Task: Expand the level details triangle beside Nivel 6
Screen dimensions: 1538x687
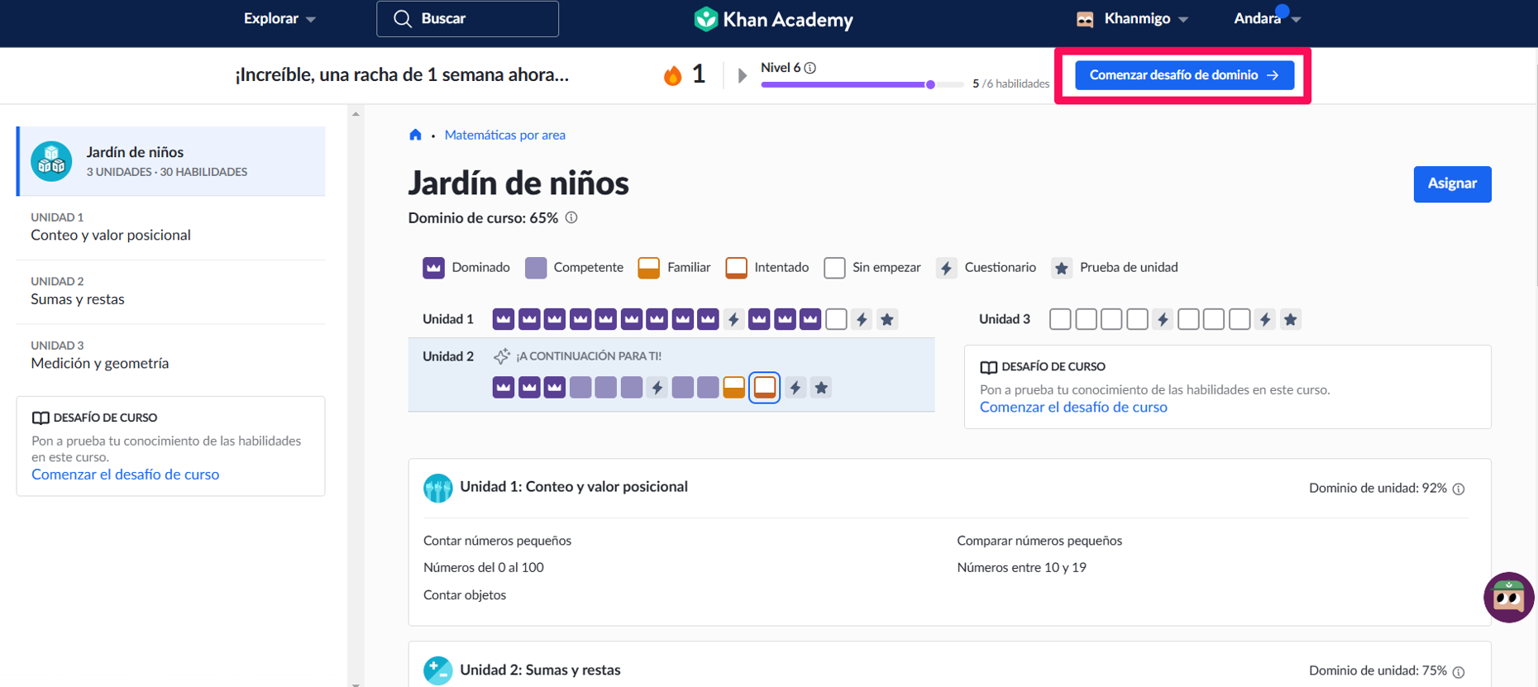Action: click(x=743, y=76)
